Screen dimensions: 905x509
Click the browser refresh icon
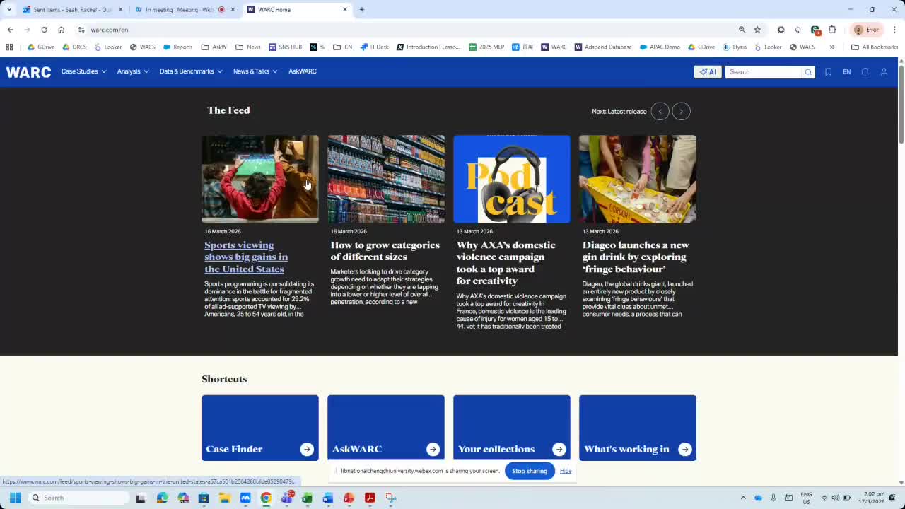click(x=44, y=30)
